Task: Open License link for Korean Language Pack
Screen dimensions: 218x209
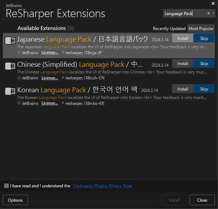Action: pyautogui.click(x=50, y=103)
